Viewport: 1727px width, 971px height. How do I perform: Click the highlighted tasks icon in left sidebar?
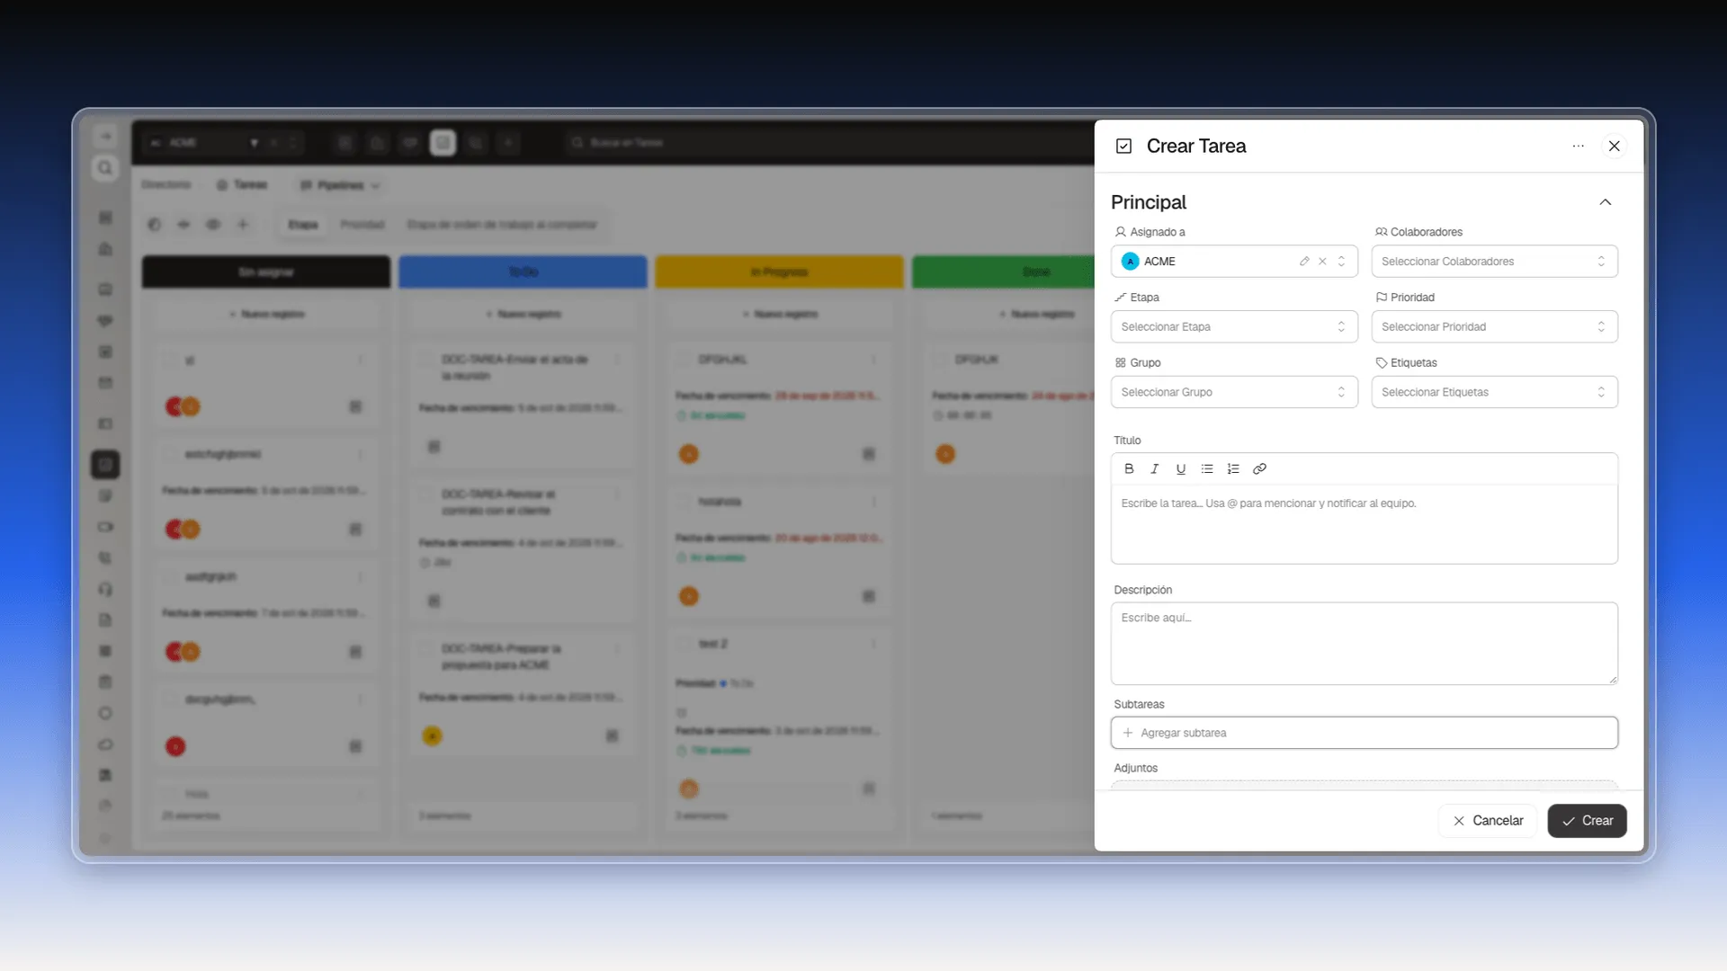(105, 465)
